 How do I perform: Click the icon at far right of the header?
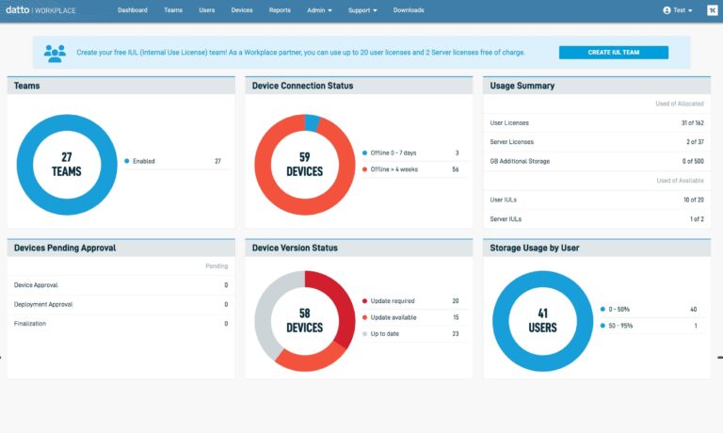[711, 10]
